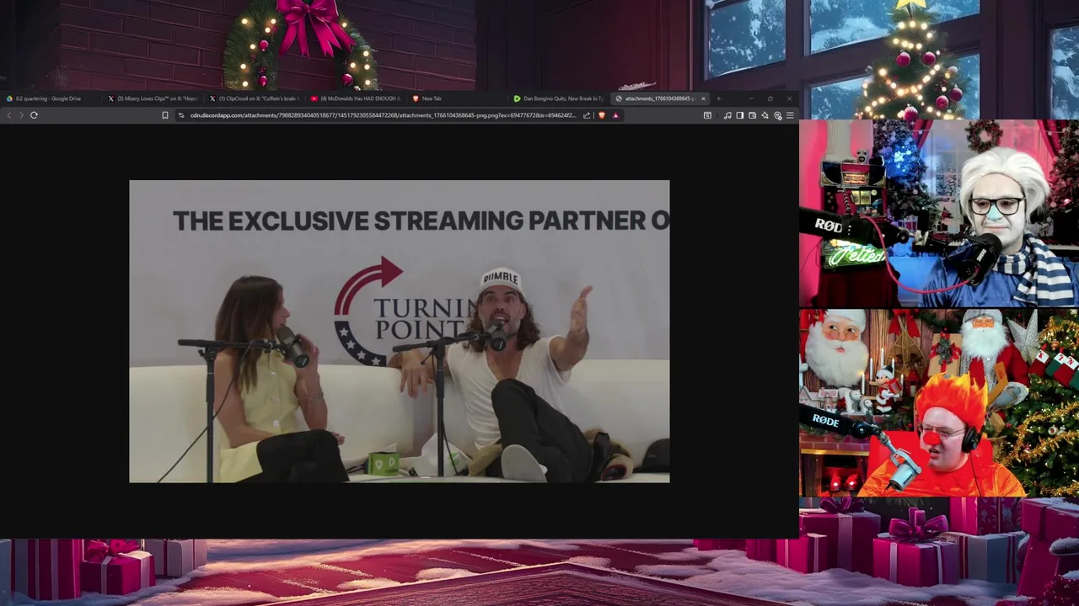Viewport: 1079px width, 606px height.
Task: Open Brave Shields lion icon
Action: tap(601, 115)
